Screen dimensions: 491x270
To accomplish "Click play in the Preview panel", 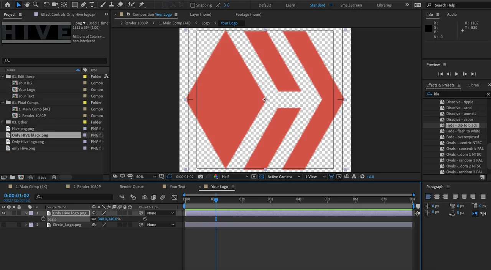I will point(456,74).
